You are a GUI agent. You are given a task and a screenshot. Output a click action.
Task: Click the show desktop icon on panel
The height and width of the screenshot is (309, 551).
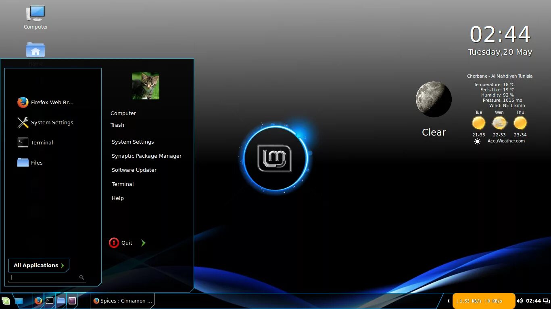tap(19, 301)
